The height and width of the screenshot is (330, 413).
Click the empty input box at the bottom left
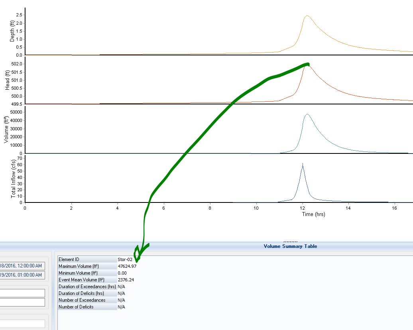22,324
